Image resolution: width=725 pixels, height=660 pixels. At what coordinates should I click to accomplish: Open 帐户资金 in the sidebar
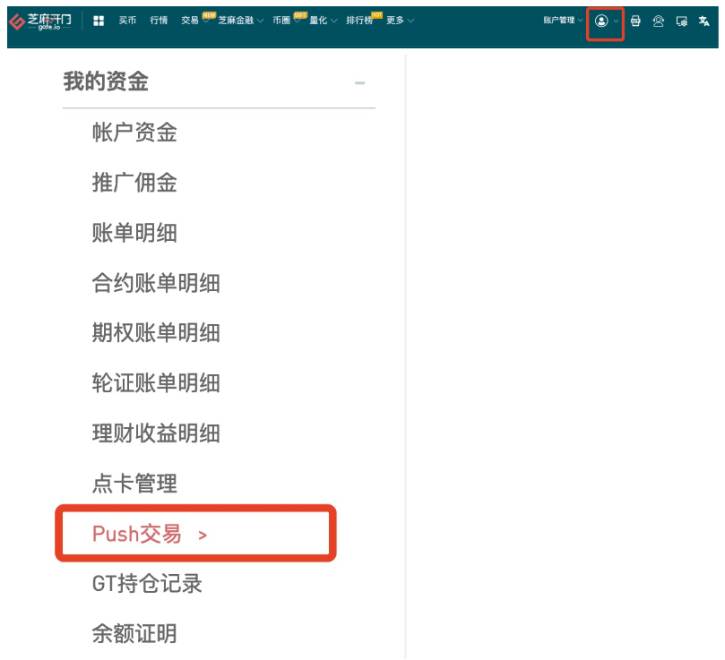[x=134, y=133]
